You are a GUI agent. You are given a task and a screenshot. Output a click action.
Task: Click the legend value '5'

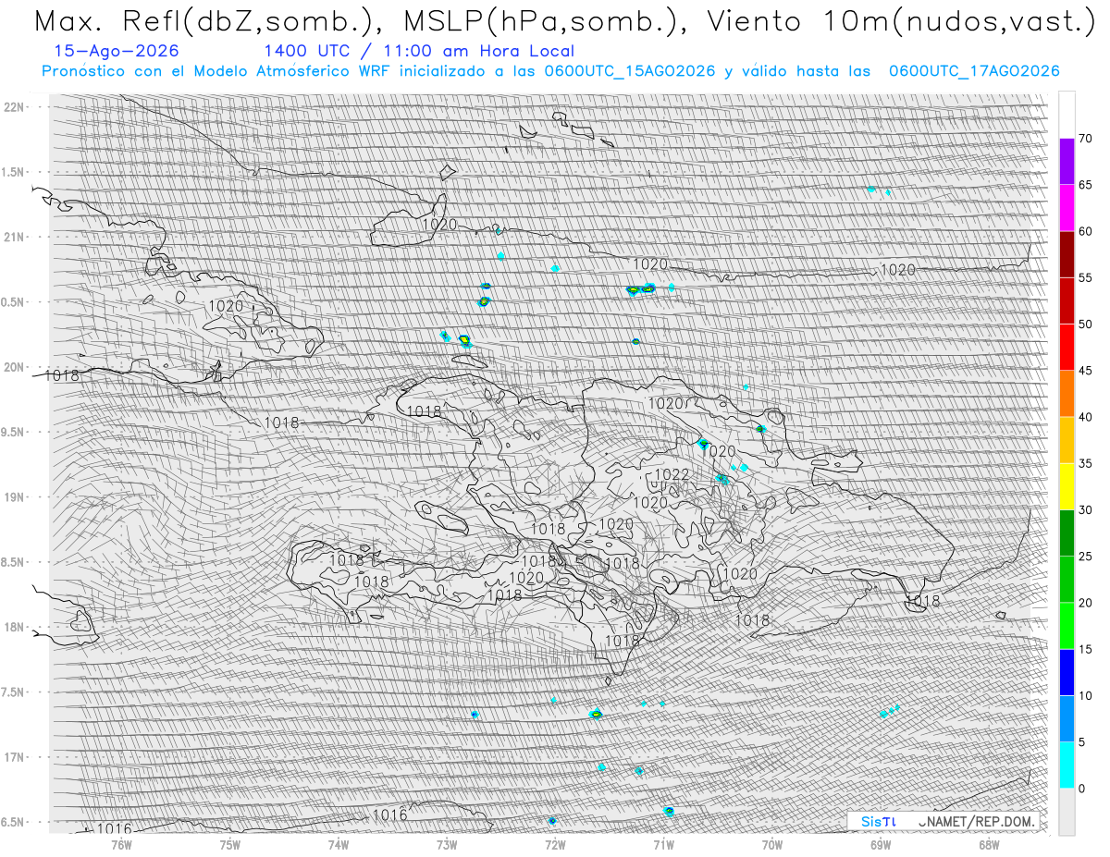(1081, 741)
